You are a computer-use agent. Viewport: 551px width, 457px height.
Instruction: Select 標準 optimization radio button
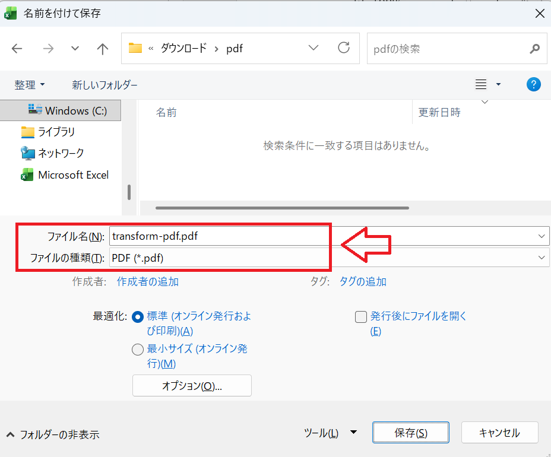pyautogui.click(x=137, y=317)
